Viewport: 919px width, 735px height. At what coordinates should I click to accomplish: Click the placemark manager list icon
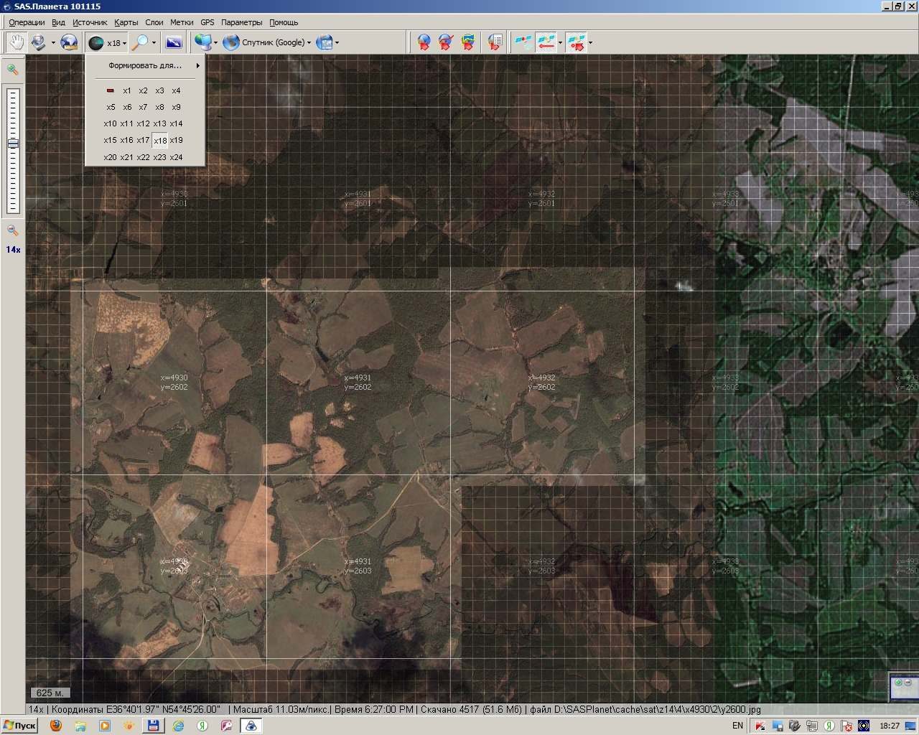click(x=495, y=42)
